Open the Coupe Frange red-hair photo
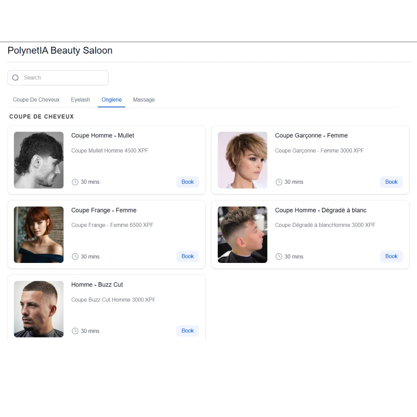This screenshot has height=417, width=417. (39, 235)
